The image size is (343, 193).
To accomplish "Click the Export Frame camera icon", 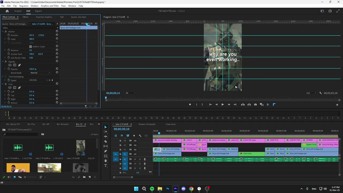I will [255, 105].
